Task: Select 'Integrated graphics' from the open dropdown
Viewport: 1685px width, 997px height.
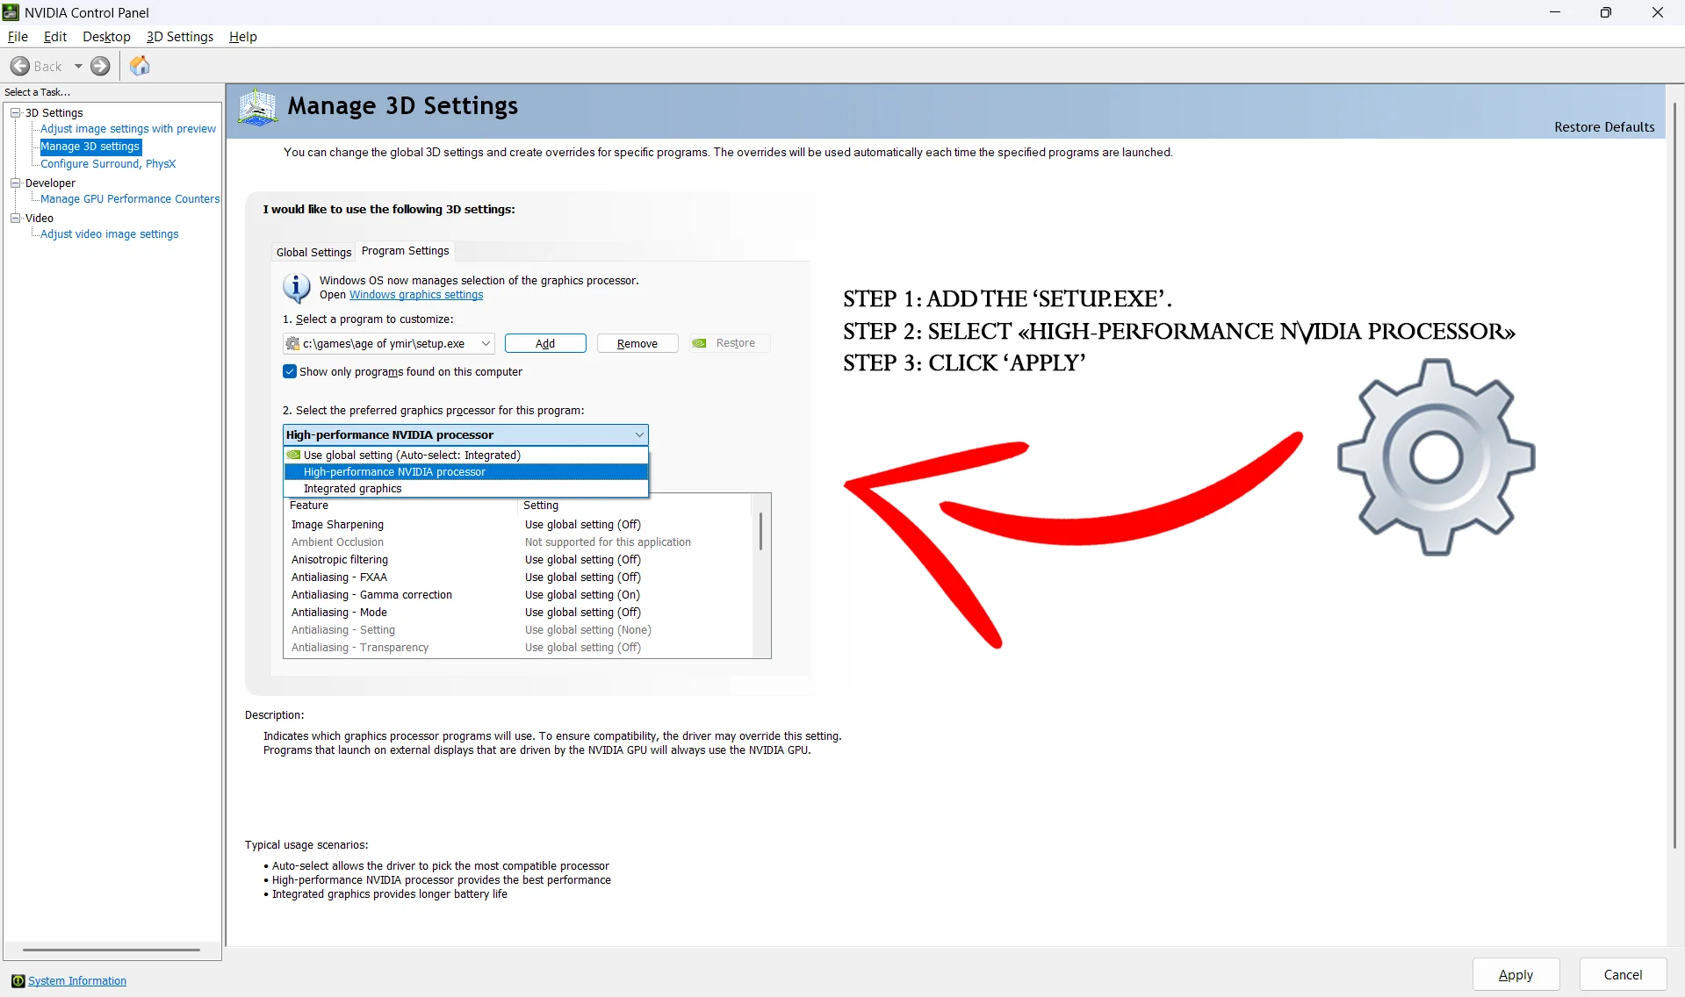Action: click(353, 488)
